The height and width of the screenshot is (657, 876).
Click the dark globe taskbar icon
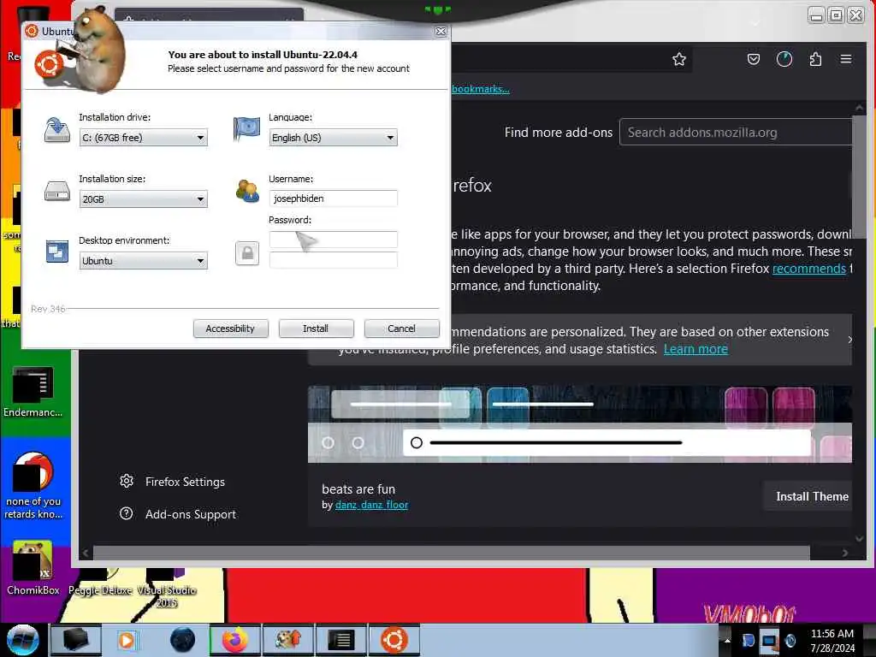click(x=182, y=640)
